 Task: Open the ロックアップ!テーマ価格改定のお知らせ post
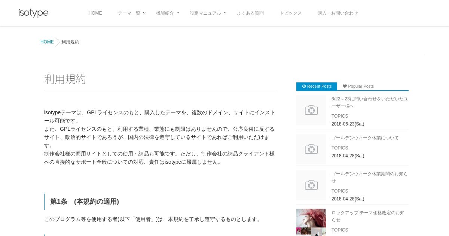point(368,216)
